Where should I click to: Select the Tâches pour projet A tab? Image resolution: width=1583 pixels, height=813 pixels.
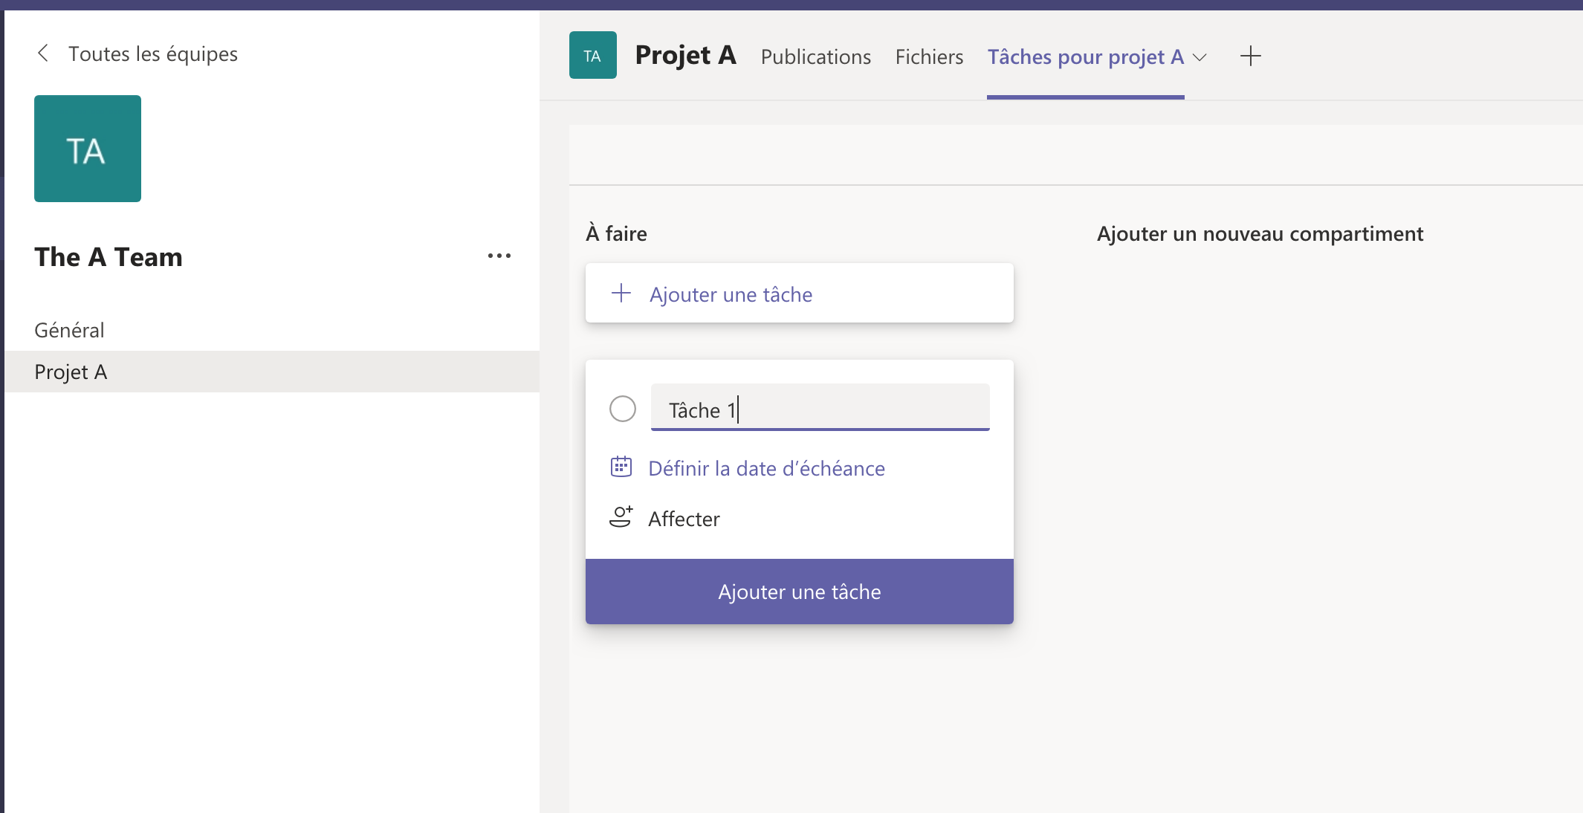tap(1085, 57)
